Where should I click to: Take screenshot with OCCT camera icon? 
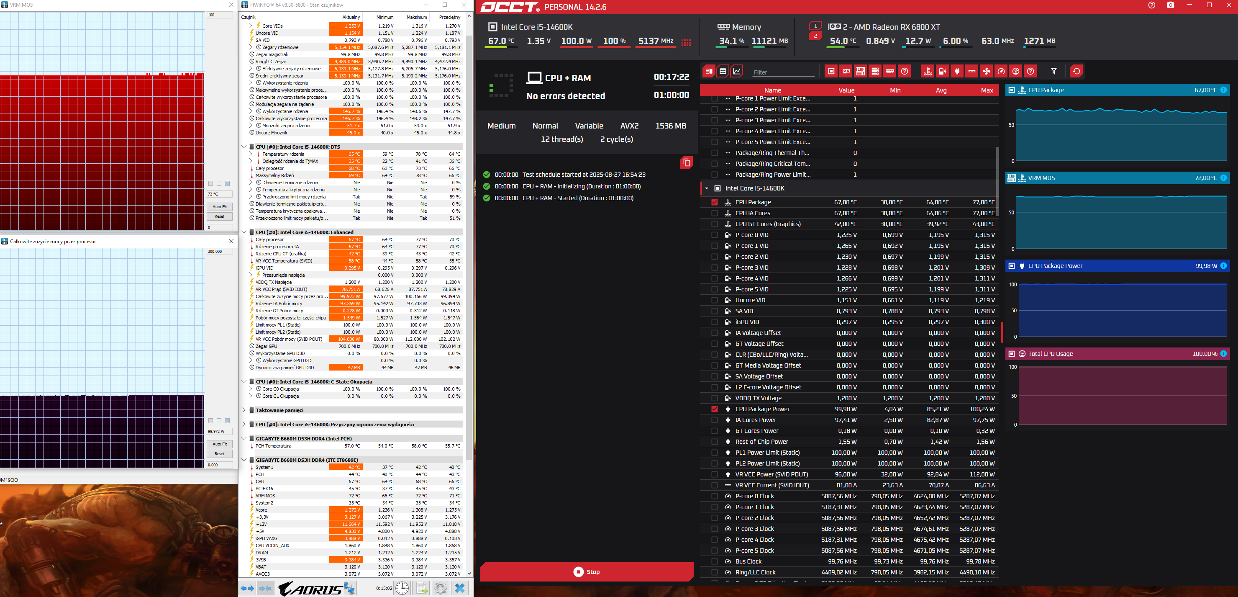1170,5
